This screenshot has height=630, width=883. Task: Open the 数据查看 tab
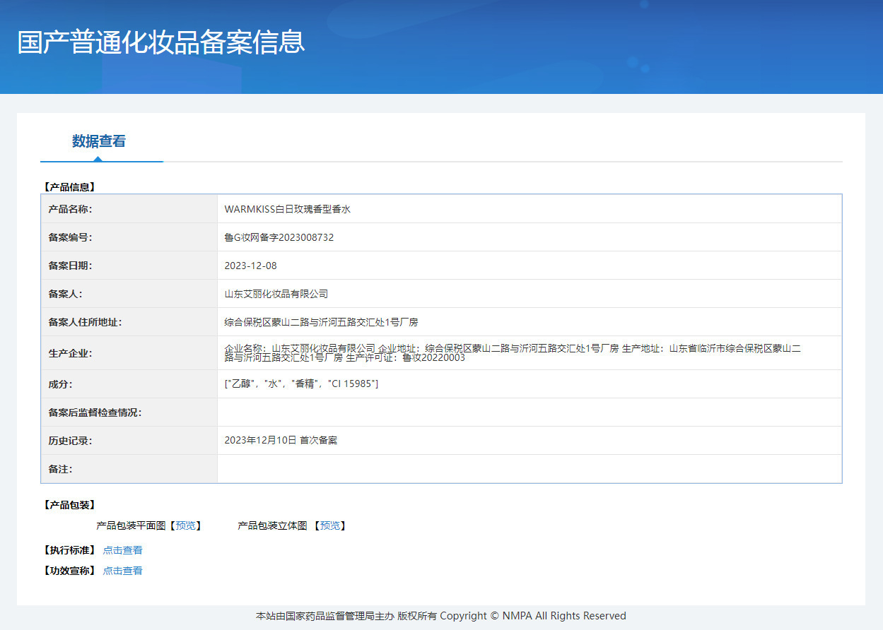point(99,141)
